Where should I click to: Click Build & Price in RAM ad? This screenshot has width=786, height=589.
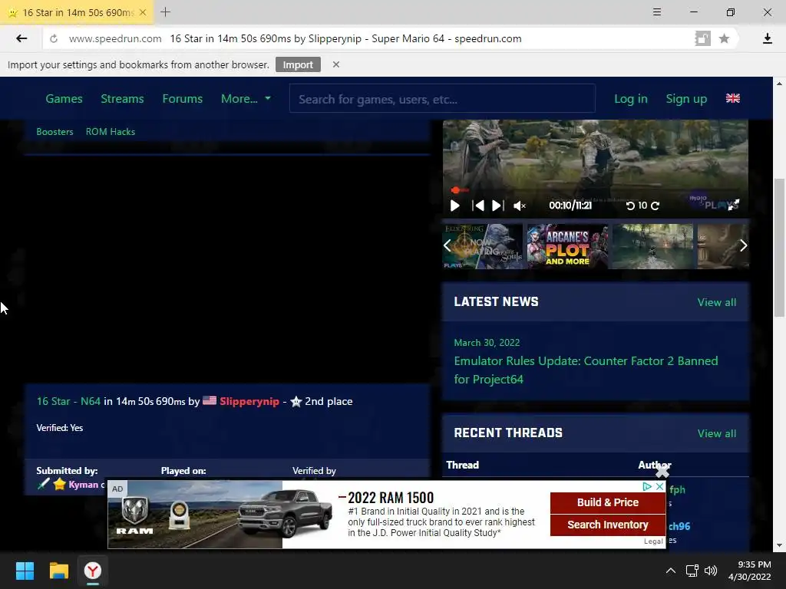click(608, 502)
